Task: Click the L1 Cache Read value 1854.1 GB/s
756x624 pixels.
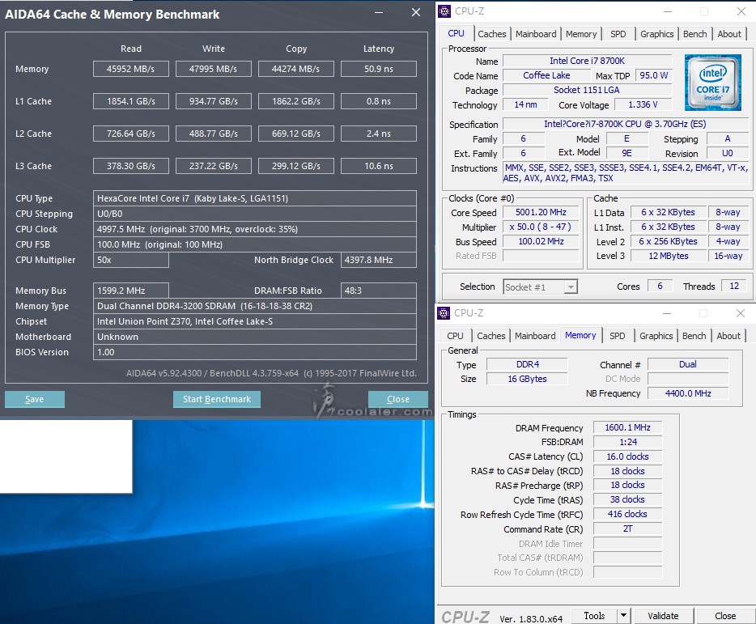Action: (130, 101)
